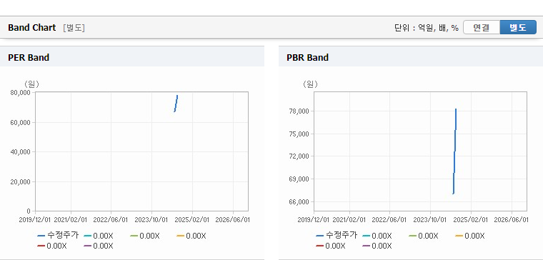Click 2025/02/01 date label in PER chart
This screenshot has height=260, width=543.
click(193, 220)
